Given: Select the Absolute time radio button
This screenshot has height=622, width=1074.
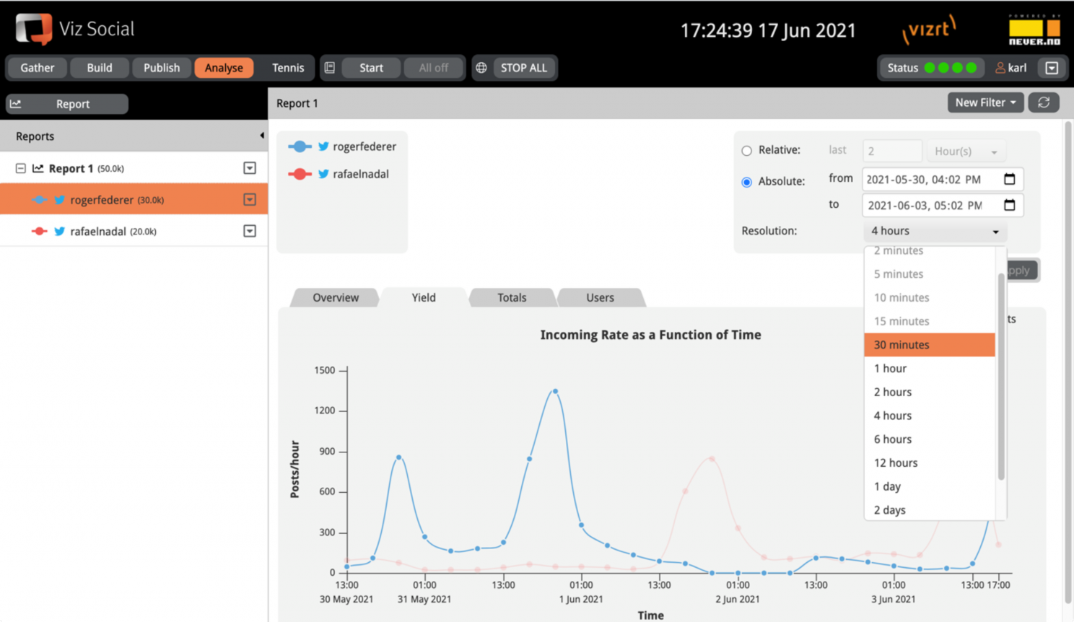Looking at the screenshot, I should (746, 182).
